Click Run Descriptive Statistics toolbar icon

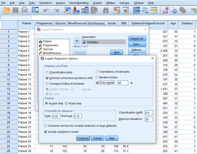[x=94, y=10]
